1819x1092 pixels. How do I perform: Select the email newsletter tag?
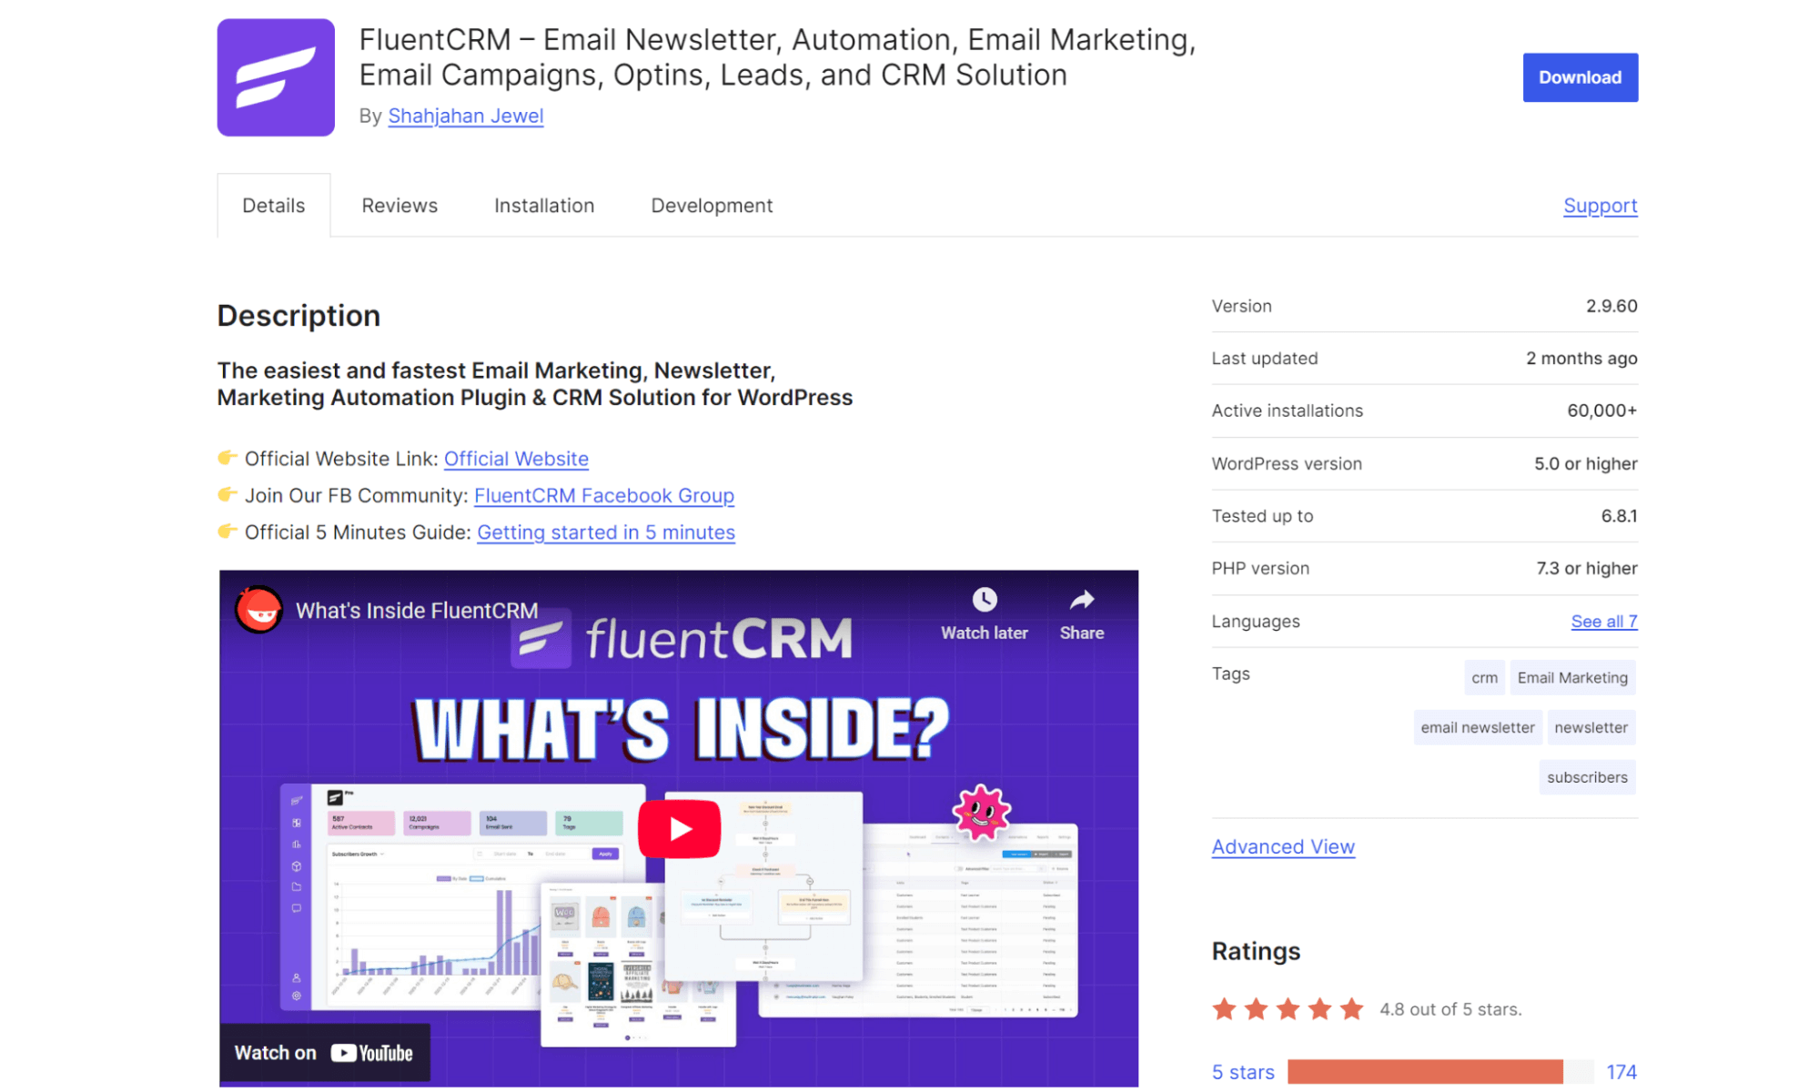(x=1478, y=728)
